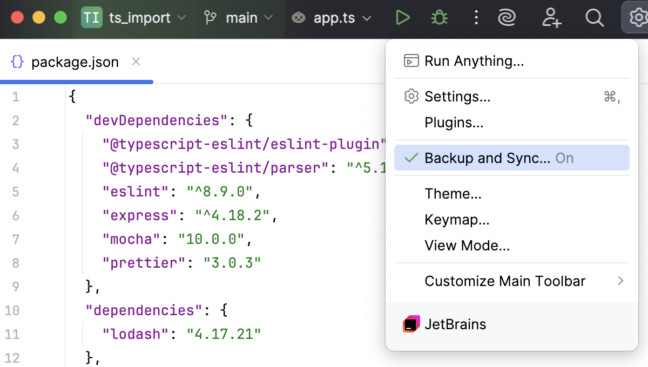
Task: Select Settings... from the menu
Action: click(458, 97)
